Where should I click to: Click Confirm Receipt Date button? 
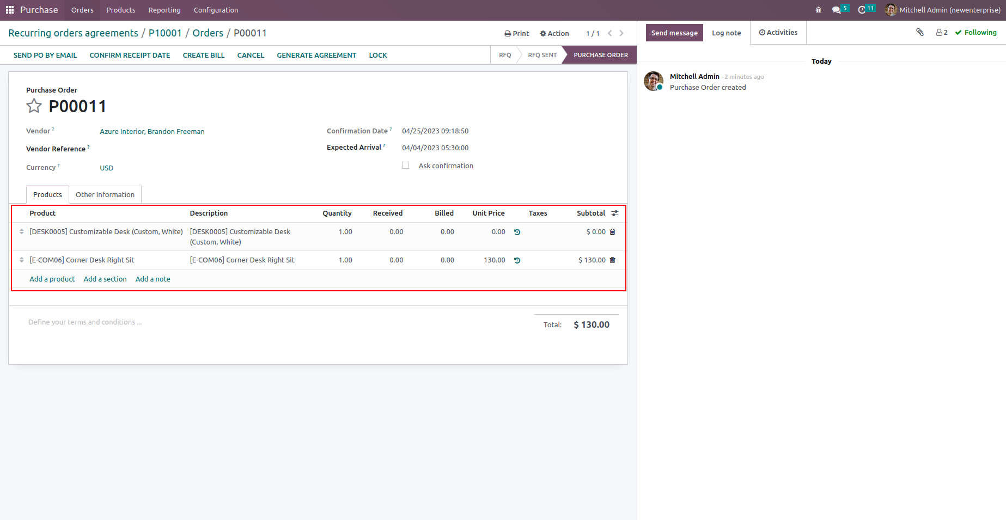[130, 55]
